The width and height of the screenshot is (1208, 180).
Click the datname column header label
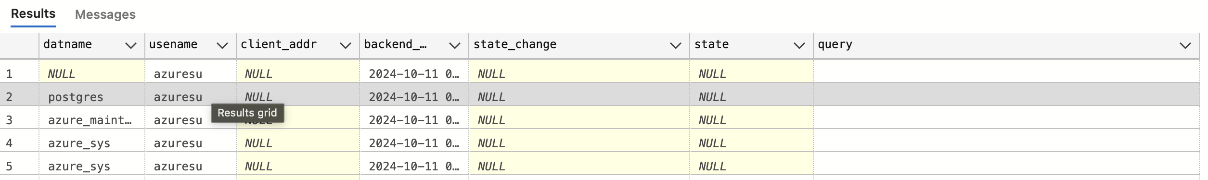tap(67, 44)
